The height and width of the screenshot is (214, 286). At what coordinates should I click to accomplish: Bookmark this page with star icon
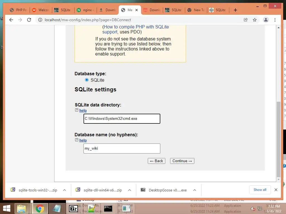pyautogui.click(x=255, y=20)
